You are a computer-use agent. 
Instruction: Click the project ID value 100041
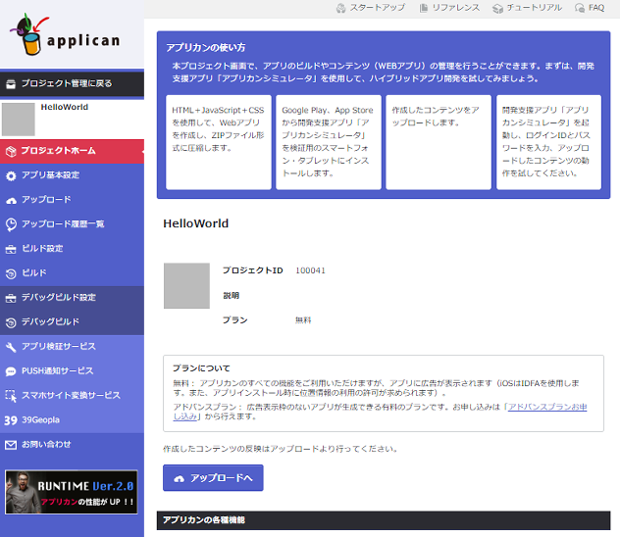310,270
